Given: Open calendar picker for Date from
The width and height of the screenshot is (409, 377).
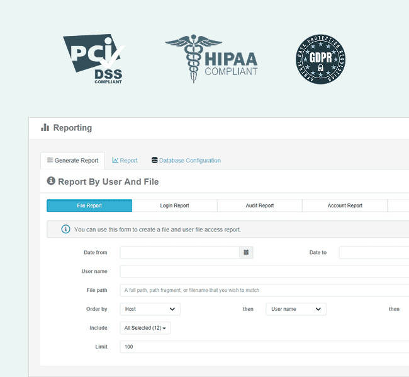Looking at the screenshot, I should pyautogui.click(x=246, y=253).
